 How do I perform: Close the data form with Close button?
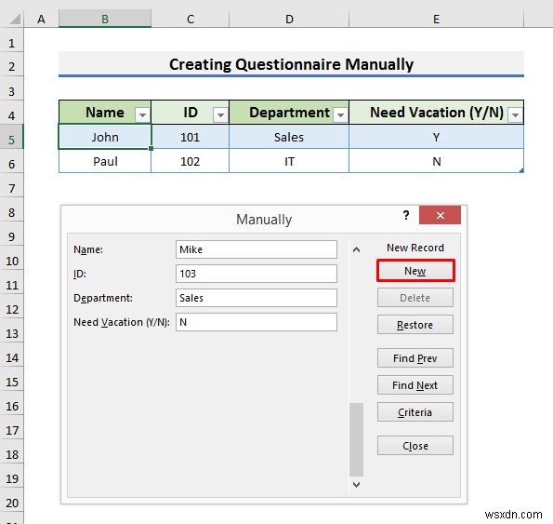pos(415,446)
